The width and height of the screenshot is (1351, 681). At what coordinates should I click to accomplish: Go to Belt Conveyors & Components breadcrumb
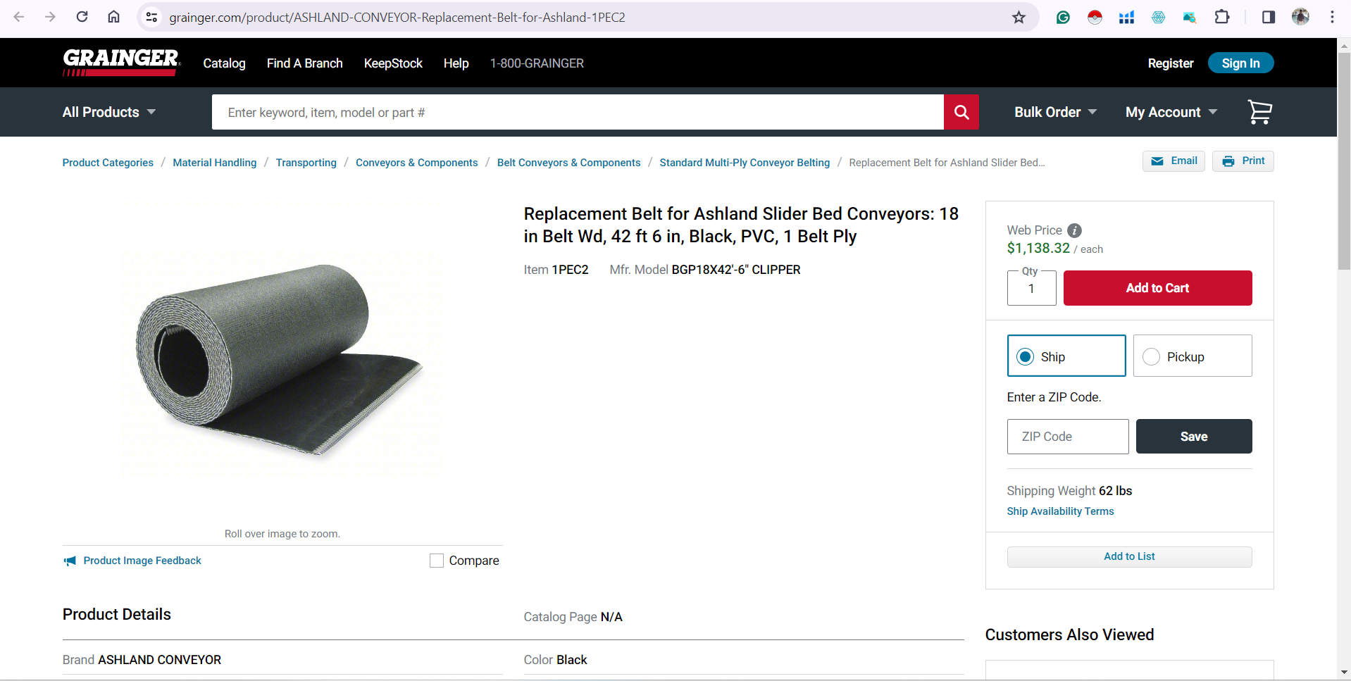[x=568, y=163]
